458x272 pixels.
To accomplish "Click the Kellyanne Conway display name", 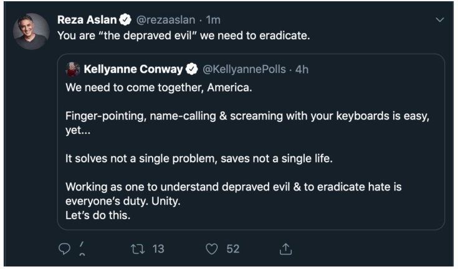I will (133, 69).
